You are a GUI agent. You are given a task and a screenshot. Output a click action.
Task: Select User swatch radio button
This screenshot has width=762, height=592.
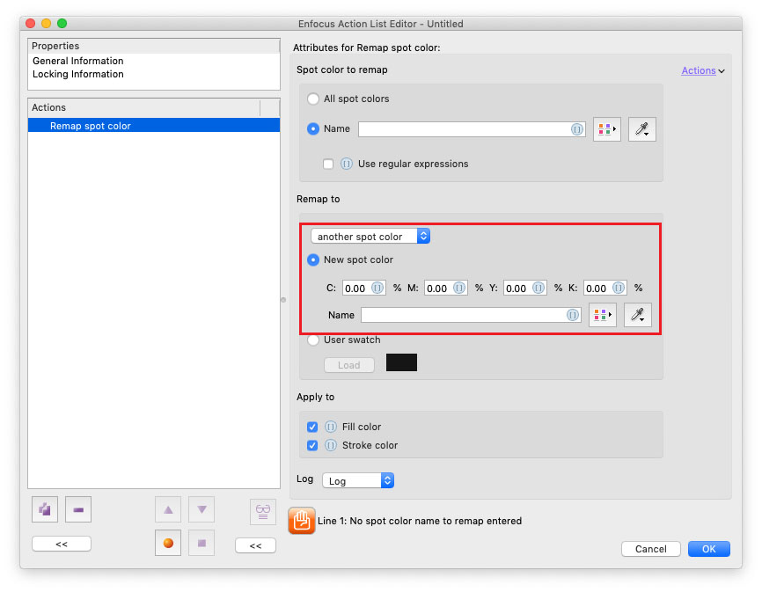pos(313,340)
